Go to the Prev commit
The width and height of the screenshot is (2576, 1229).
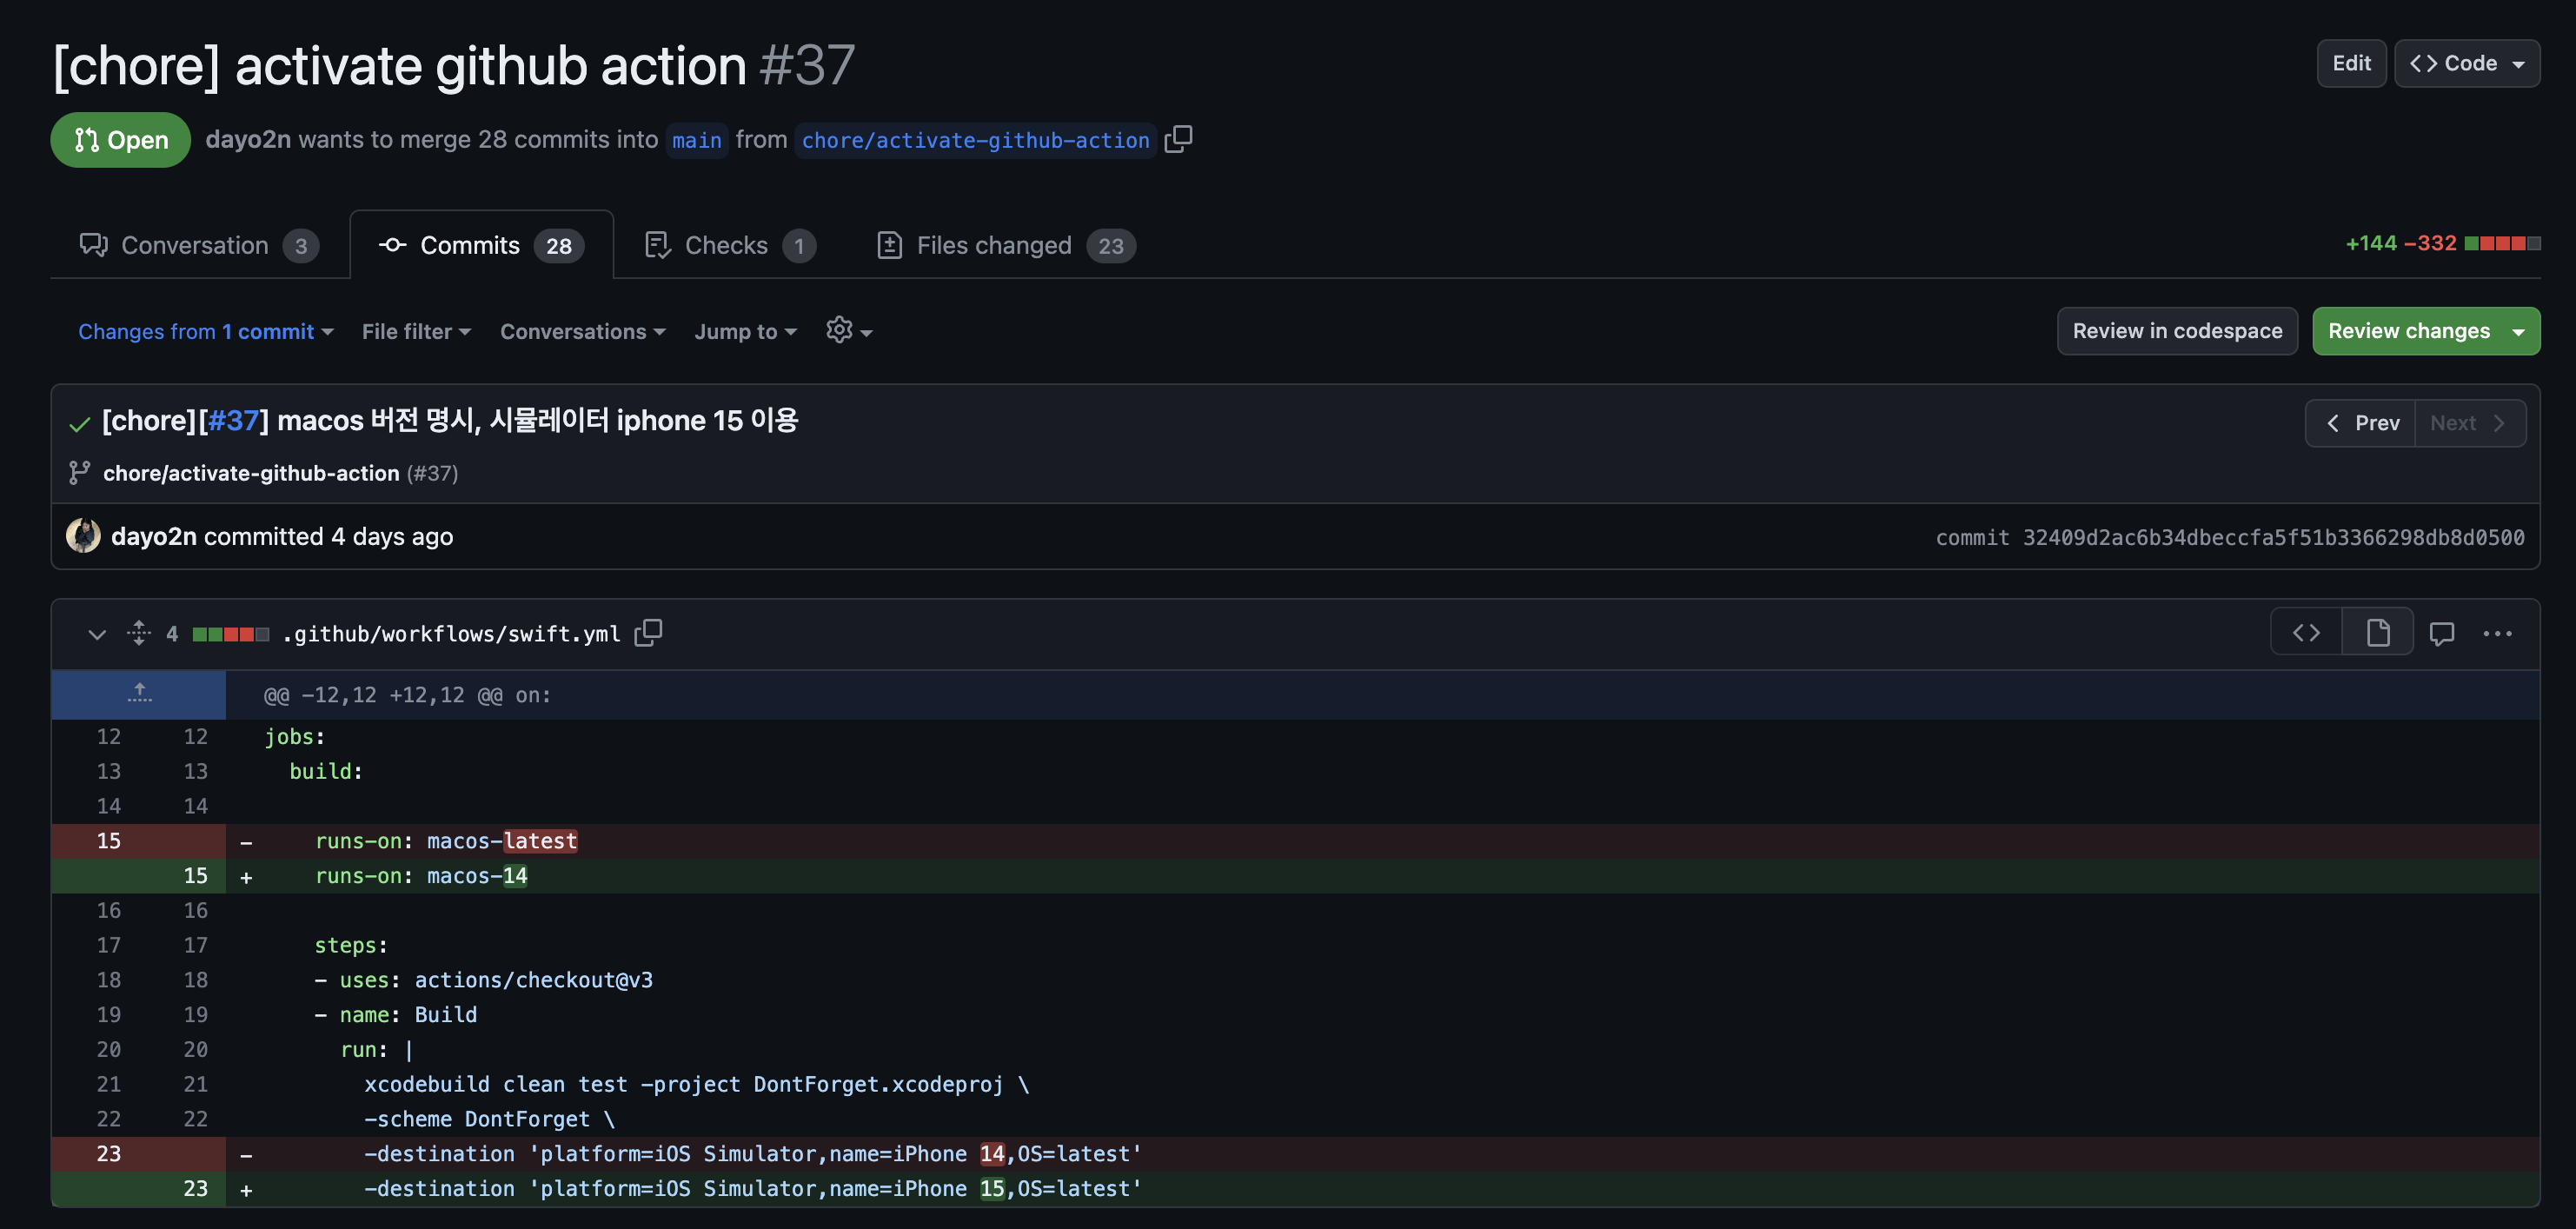pos(2360,423)
